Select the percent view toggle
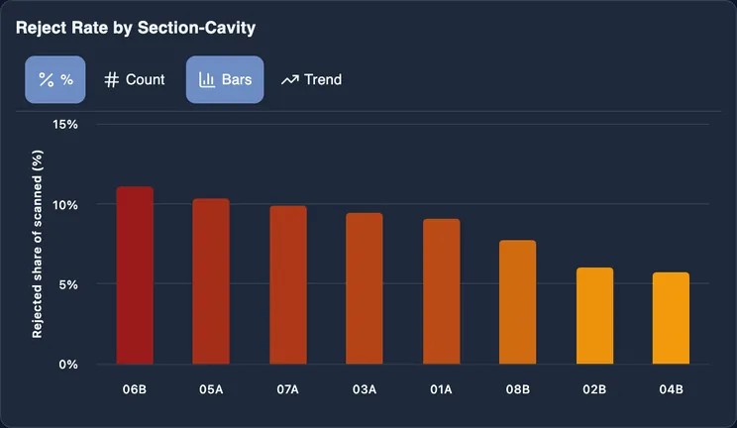This screenshot has width=737, height=428. pyautogui.click(x=55, y=79)
